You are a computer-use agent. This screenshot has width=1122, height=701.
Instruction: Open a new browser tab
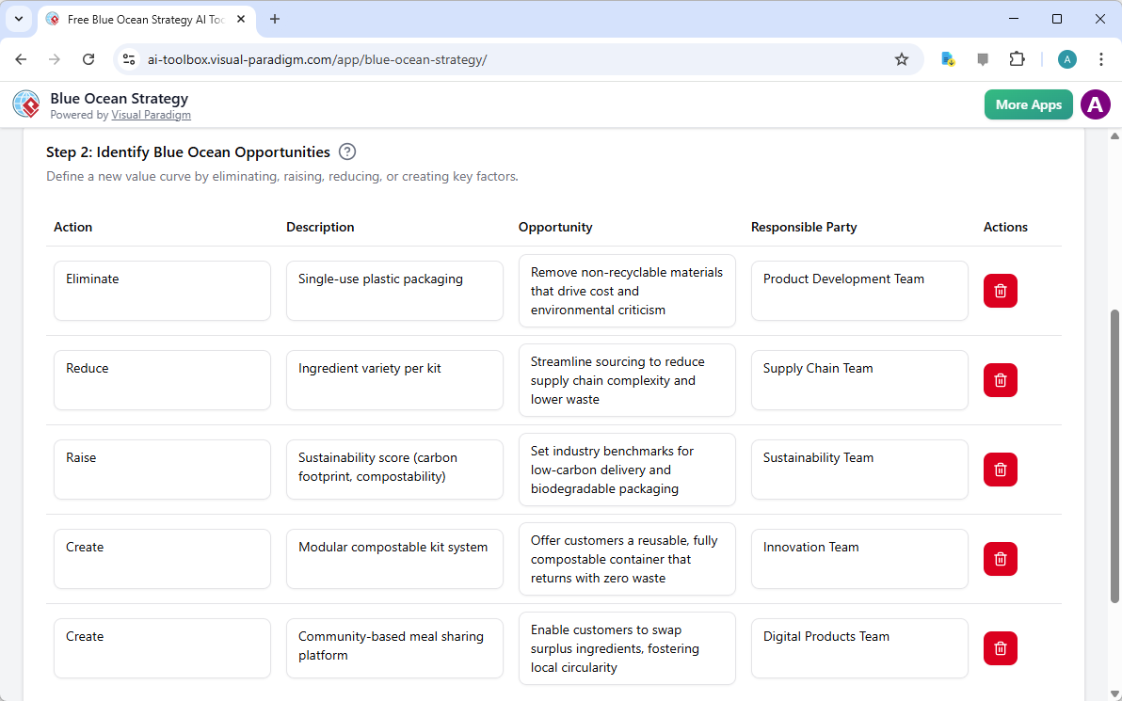(274, 19)
